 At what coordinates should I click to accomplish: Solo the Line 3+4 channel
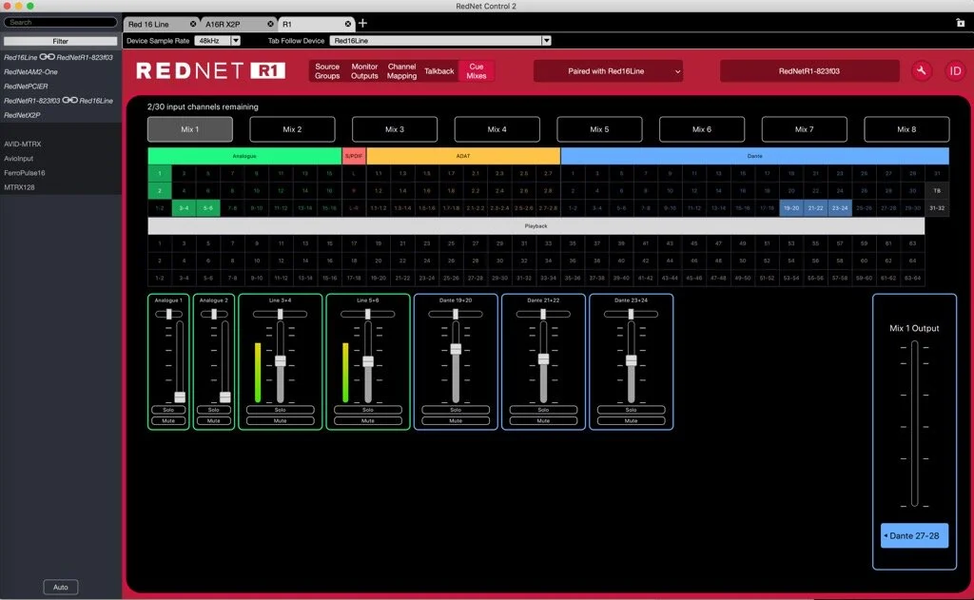pyautogui.click(x=281, y=410)
